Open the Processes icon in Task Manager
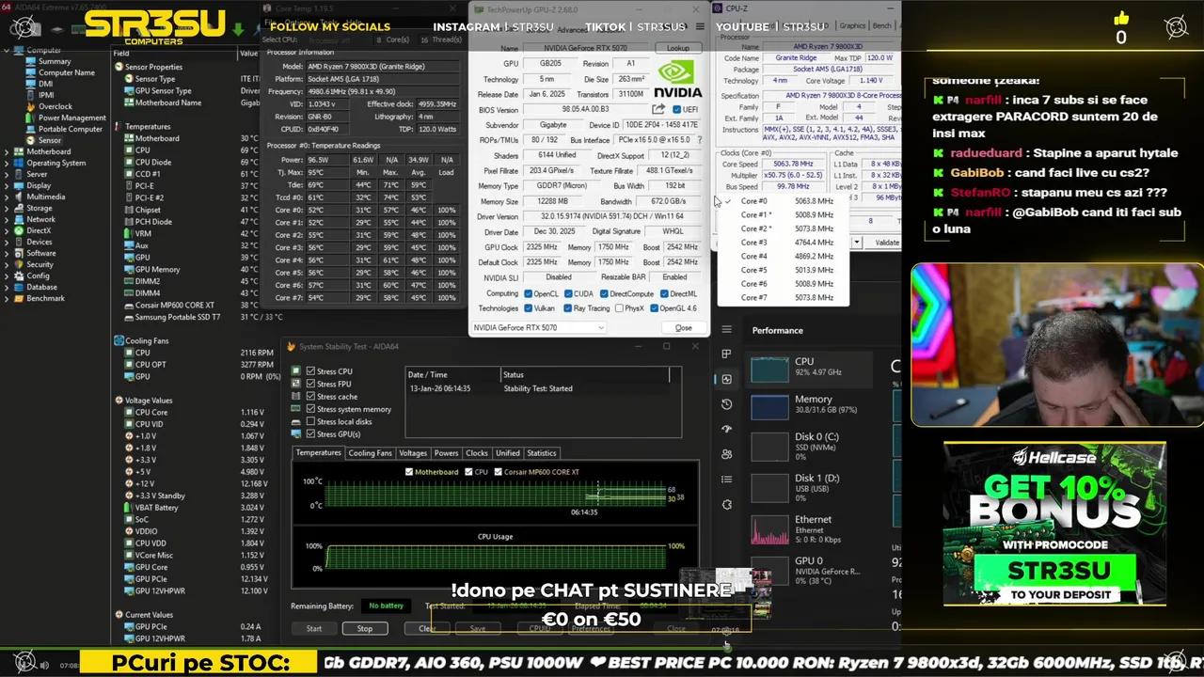This screenshot has height=677, width=1204. point(726,354)
